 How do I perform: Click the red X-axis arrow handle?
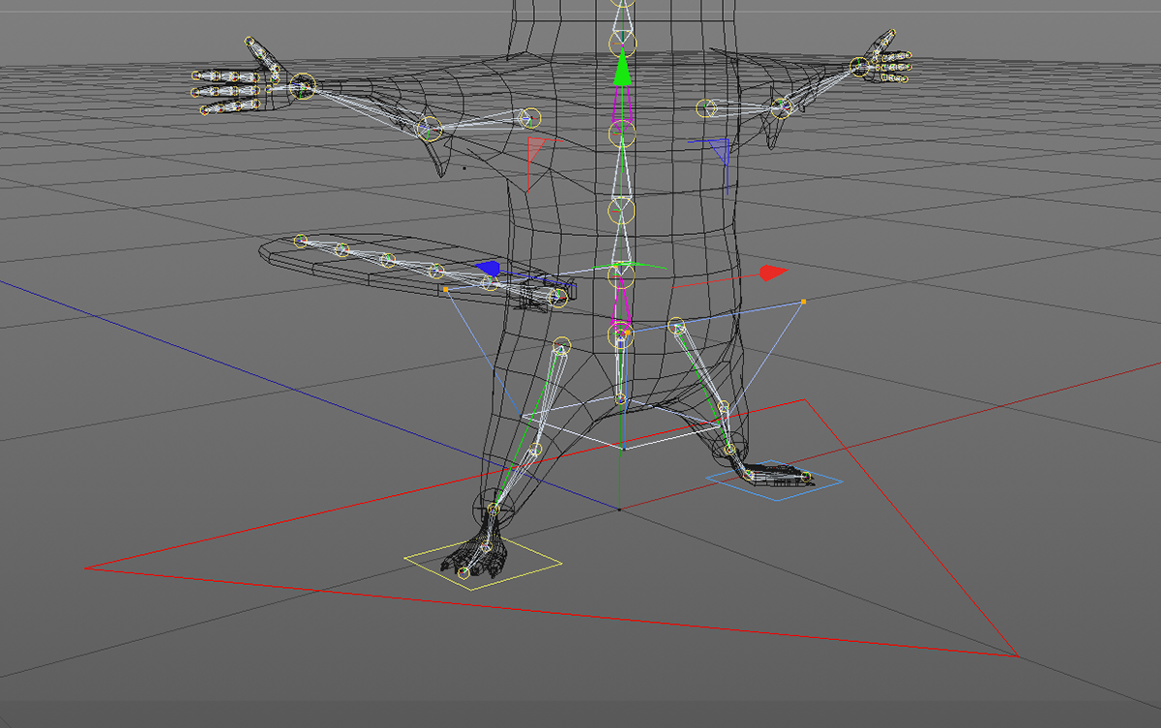[x=774, y=273]
